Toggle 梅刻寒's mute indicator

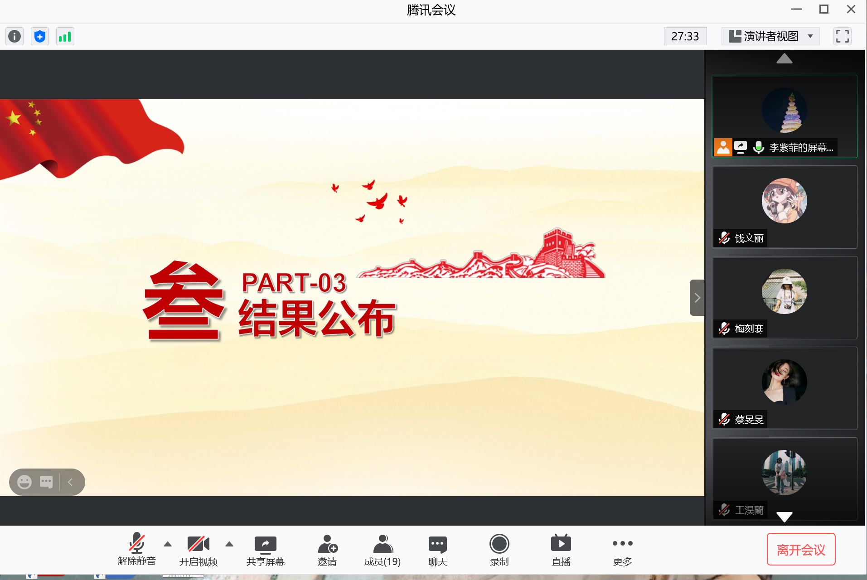point(724,329)
